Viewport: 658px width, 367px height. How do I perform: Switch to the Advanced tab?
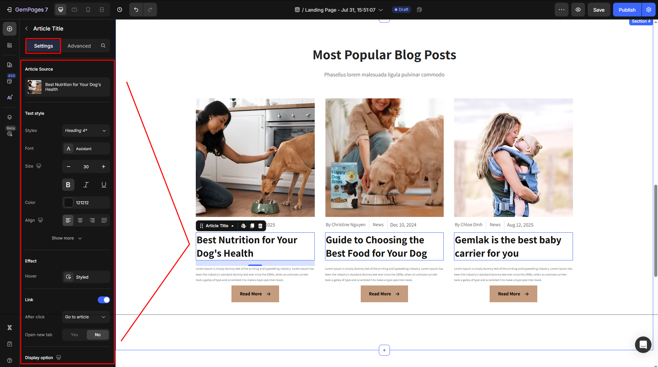click(79, 46)
